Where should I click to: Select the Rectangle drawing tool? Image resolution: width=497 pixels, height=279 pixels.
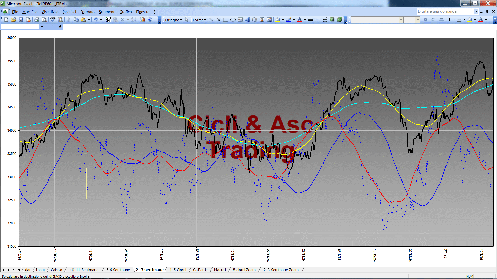(x=225, y=20)
